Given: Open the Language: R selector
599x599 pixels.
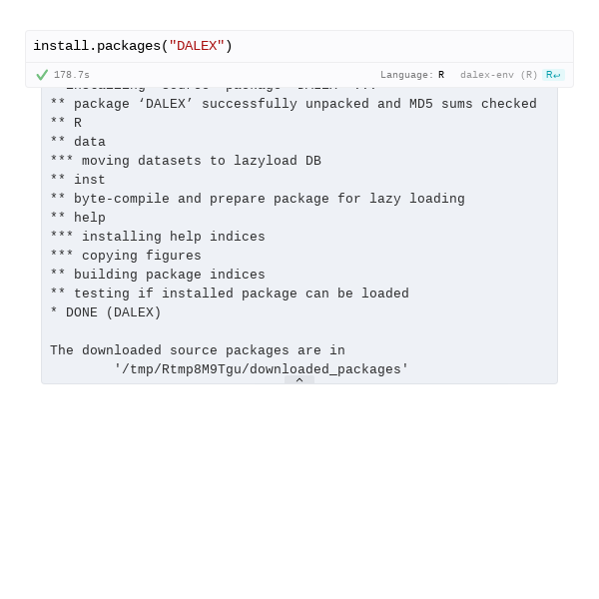Looking at the screenshot, I should pos(412,75).
